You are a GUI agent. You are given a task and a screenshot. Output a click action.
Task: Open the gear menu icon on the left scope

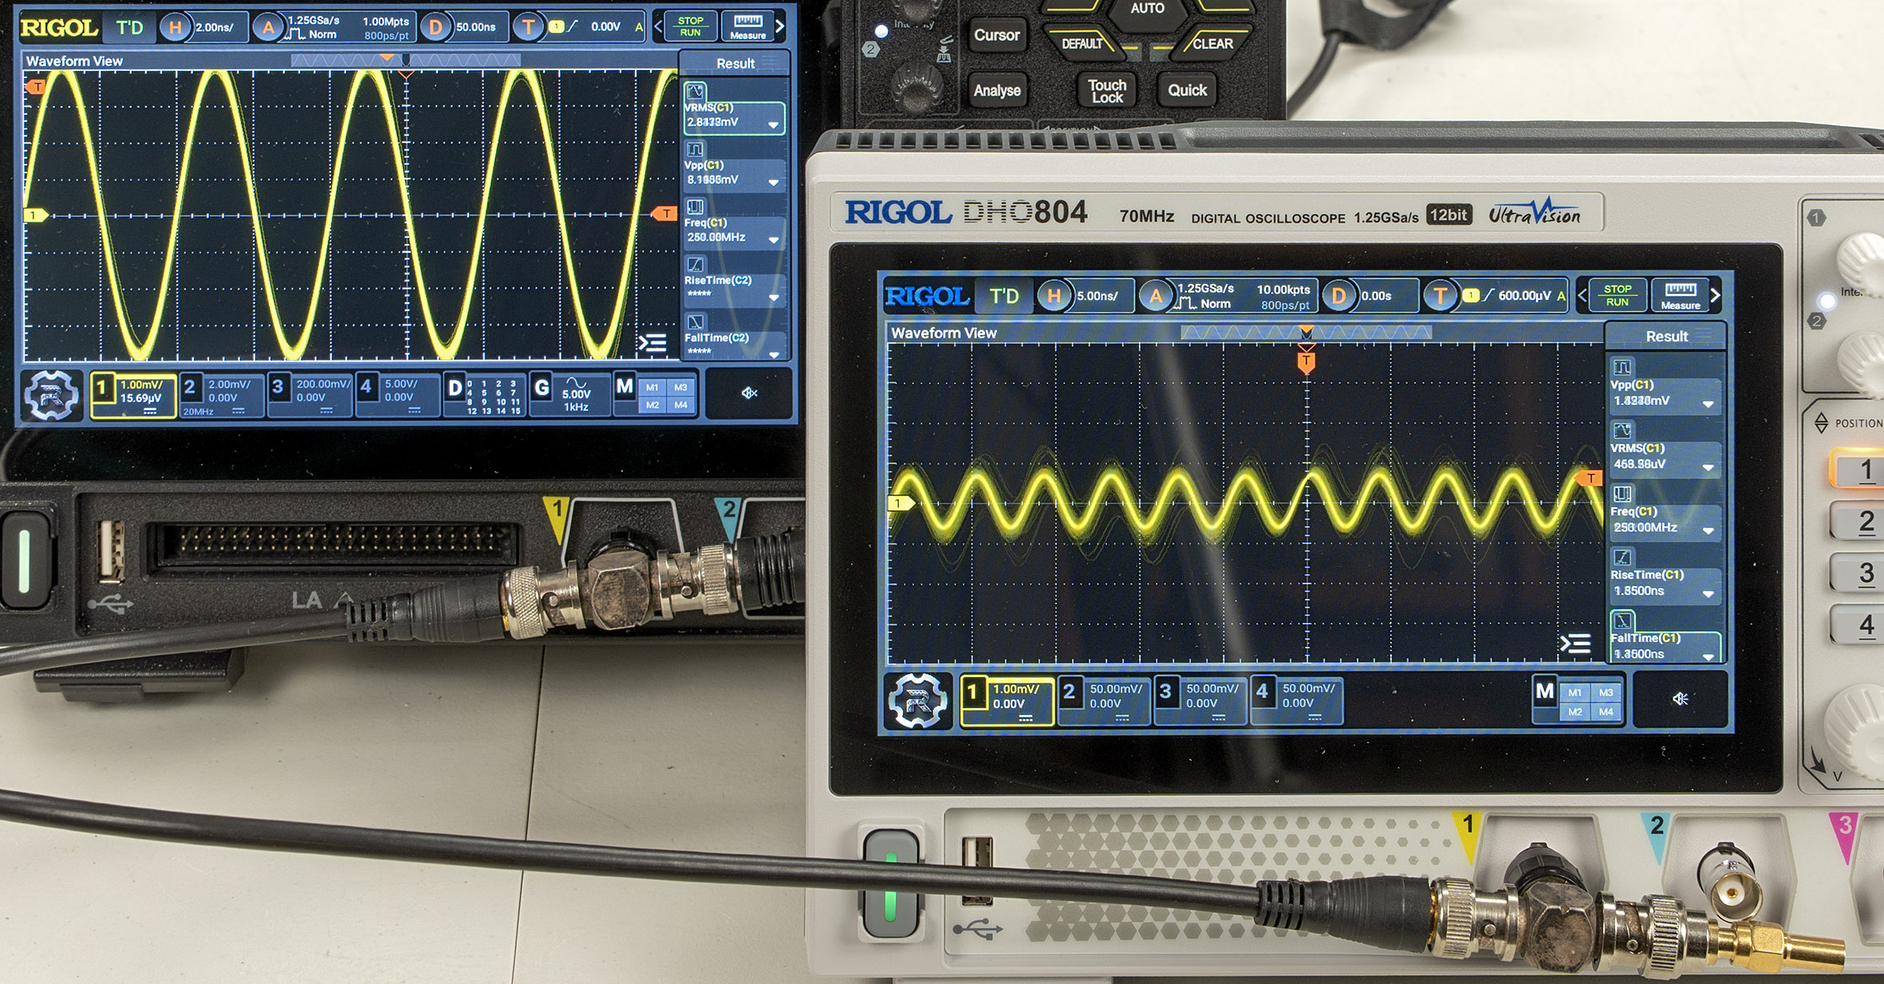tap(50, 395)
